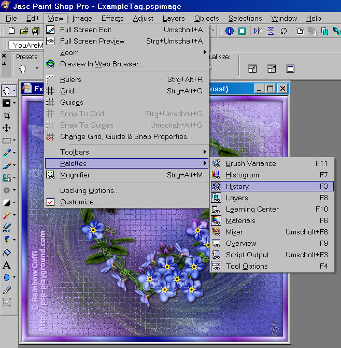Open the Adjust menu
Screen dimensions: 341x348
(143, 19)
